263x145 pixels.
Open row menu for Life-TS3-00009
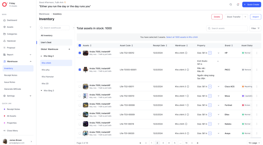click(x=256, y=115)
